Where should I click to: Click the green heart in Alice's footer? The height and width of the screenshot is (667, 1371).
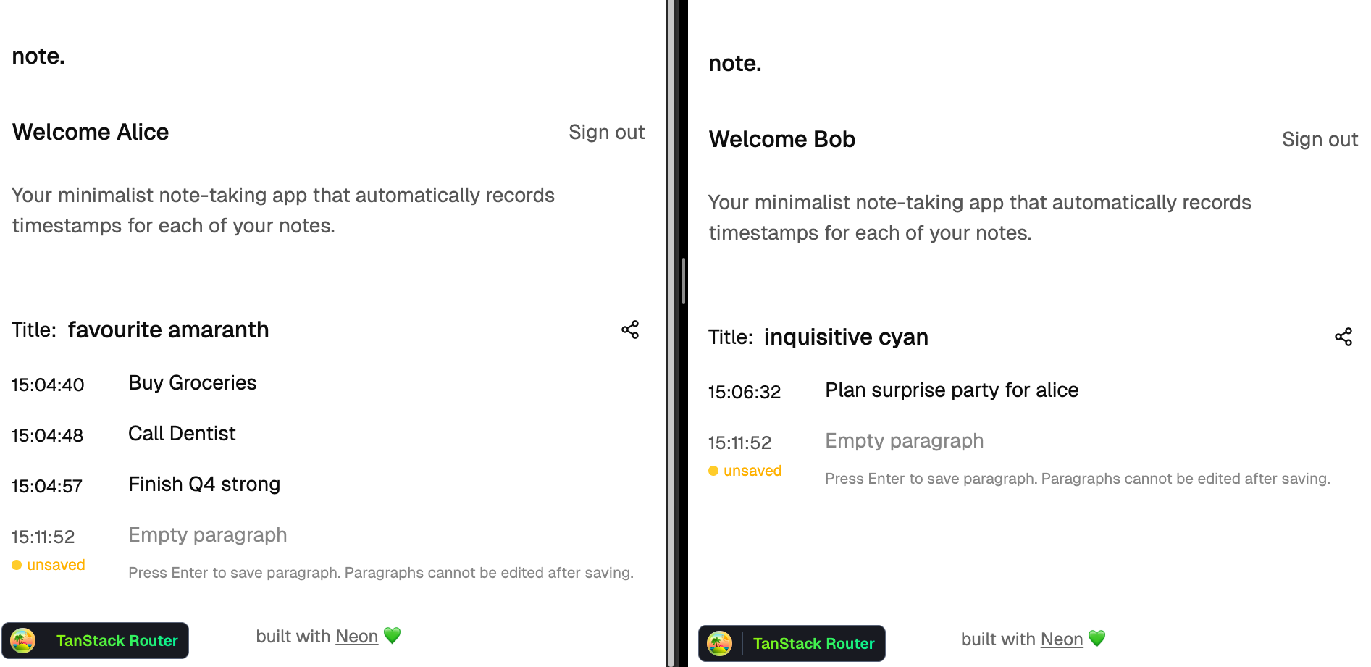coord(393,636)
